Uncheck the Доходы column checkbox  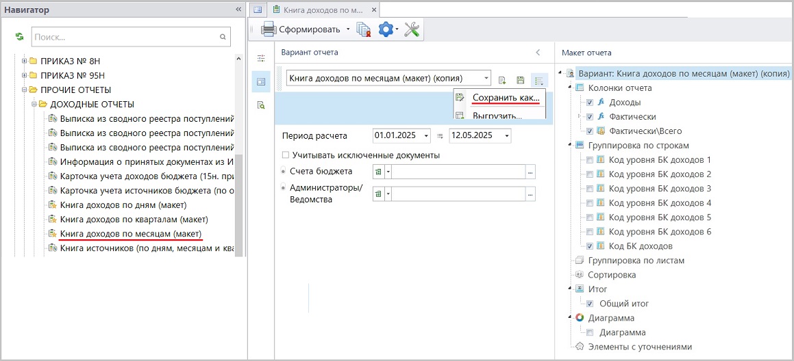(590, 103)
